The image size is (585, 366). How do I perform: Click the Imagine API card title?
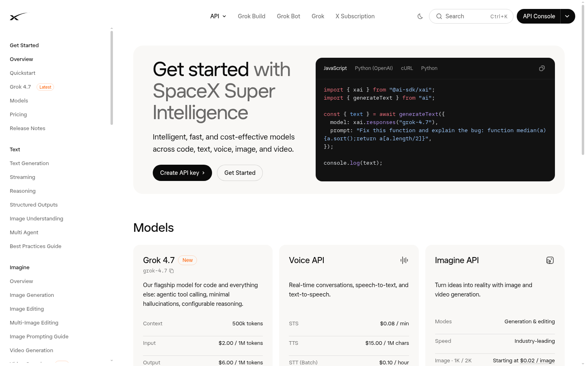click(x=457, y=260)
